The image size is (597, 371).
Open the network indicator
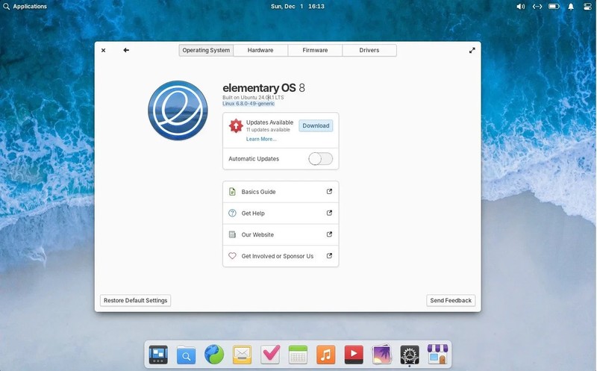click(x=537, y=7)
